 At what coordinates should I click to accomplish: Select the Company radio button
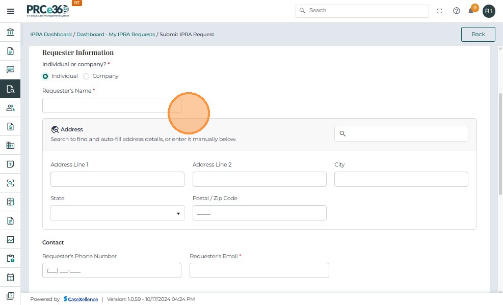click(x=86, y=76)
